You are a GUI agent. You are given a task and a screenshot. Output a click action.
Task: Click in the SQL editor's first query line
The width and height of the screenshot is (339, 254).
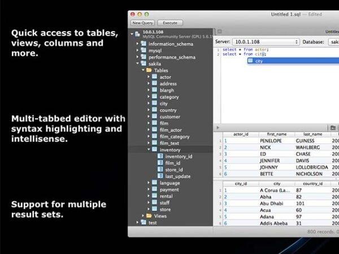pyautogui.click(x=245, y=50)
